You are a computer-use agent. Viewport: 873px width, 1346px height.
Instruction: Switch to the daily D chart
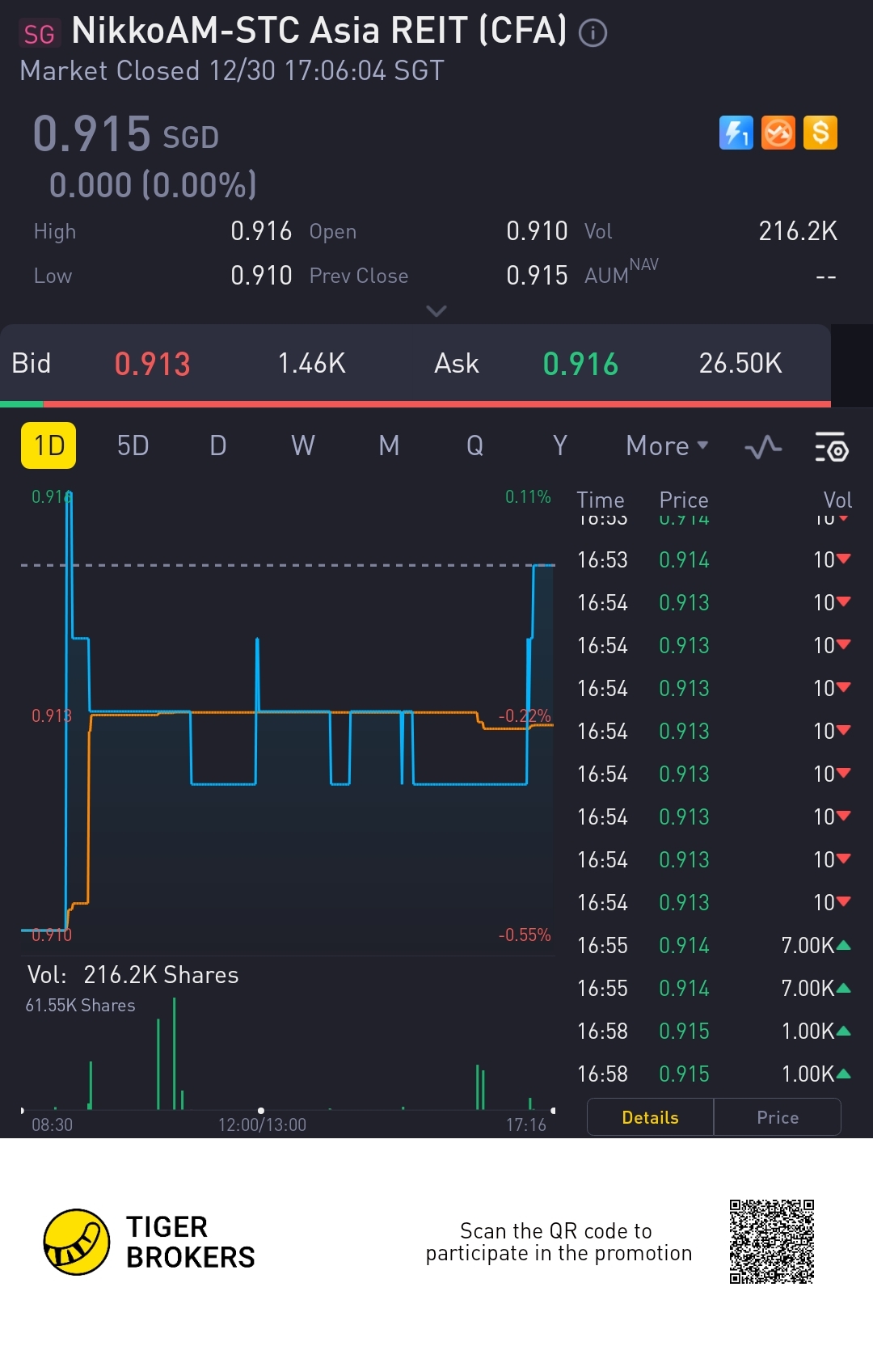click(x=218, y=445)
